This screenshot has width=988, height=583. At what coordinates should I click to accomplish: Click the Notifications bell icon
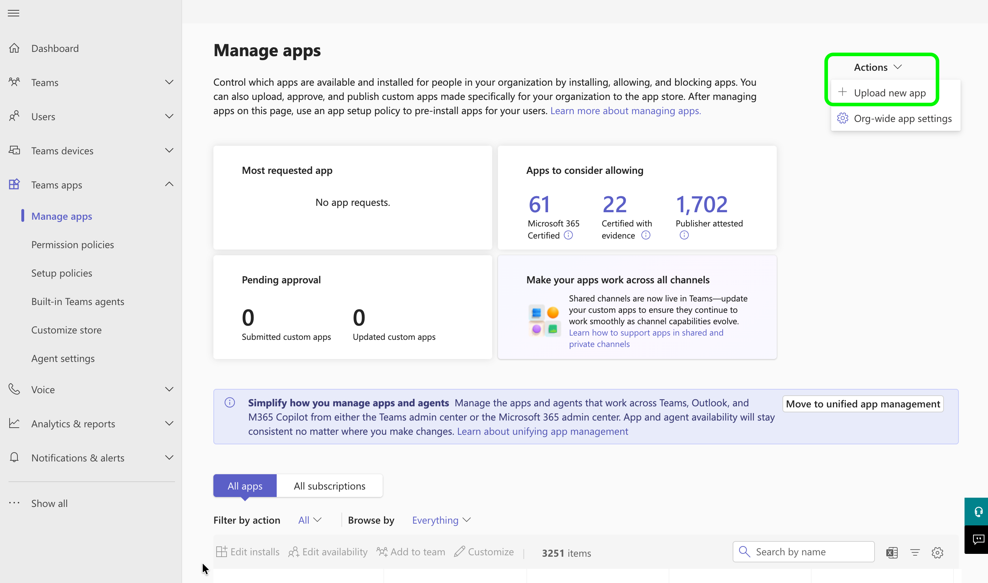pyautogui.click(x=14, y=457)
